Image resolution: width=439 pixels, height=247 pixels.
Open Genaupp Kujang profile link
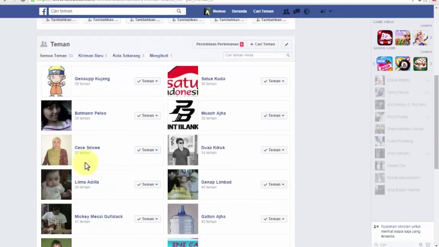[x=92, y=79]
